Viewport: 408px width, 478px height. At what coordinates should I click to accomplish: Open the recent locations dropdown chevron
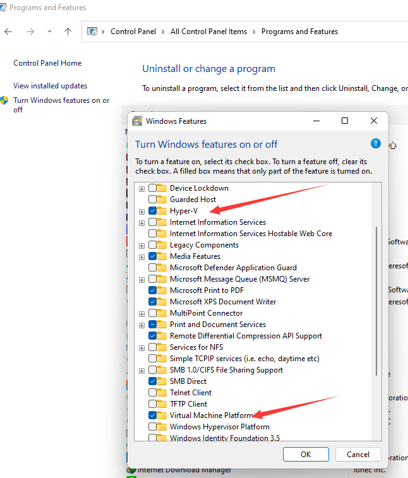(x=49, y=32)
